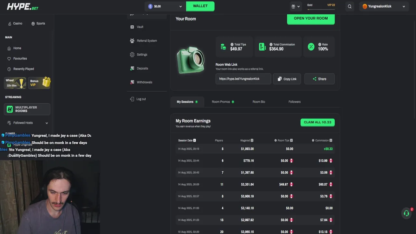
Task: Click the $3.76 commission value
Action: (323, 196)
